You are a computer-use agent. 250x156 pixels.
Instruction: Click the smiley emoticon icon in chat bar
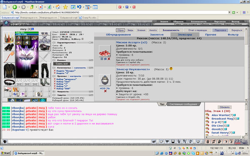click(x=198, y=141)
